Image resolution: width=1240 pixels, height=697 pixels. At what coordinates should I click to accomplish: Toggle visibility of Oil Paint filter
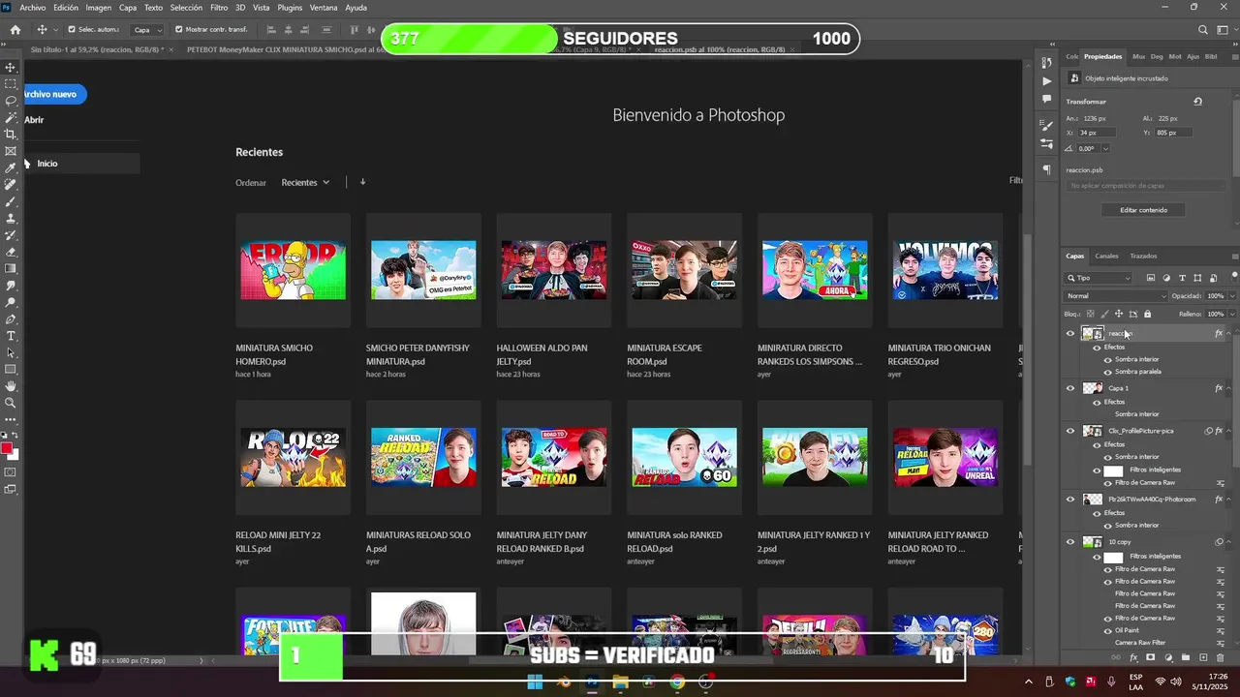tap(1108, 630)
